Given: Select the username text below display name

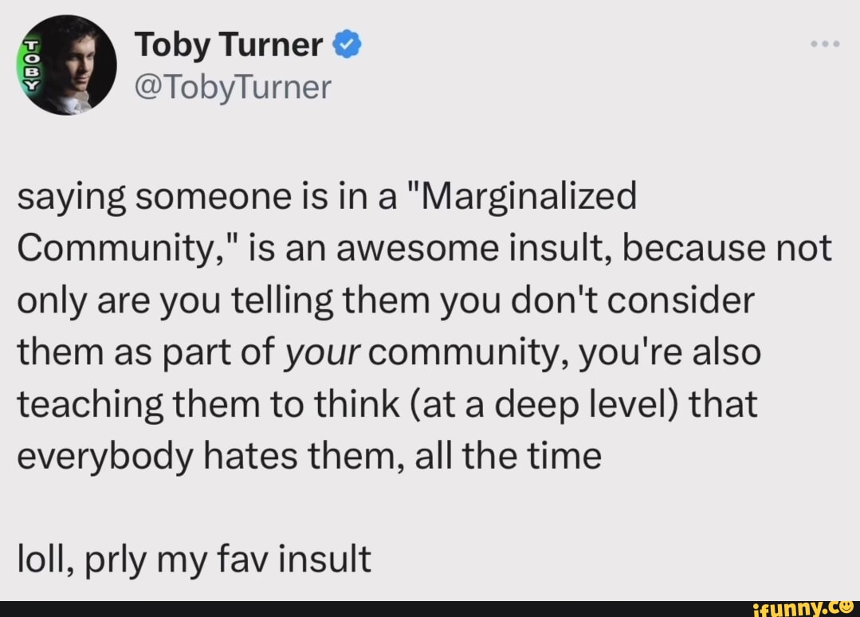Looking at the screenshot, I should coord(233,86).
